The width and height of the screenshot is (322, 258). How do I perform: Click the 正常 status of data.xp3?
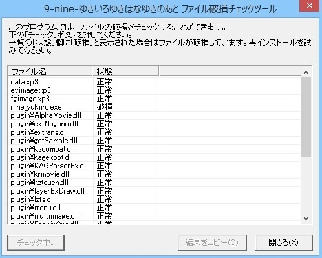click(x=105, y=82)
